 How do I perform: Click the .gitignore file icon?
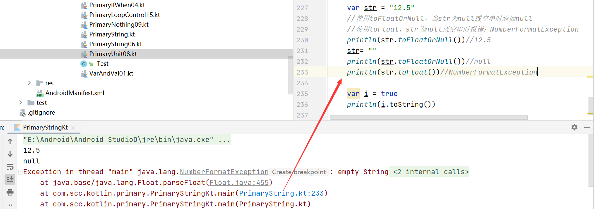[x=22, y=113]
